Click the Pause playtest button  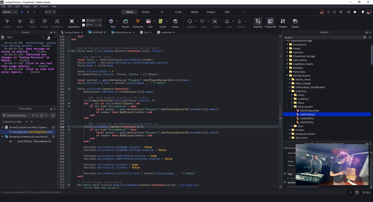28,12
